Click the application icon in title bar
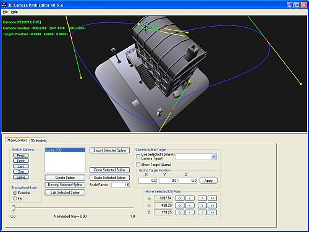309x232 pixels. point(4,5)
